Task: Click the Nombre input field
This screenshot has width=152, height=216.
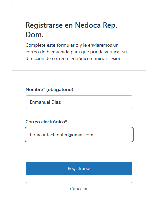Action: [x=79, y=102]
